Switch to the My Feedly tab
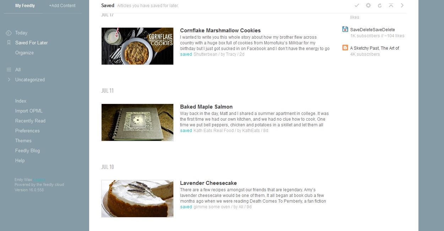 pyautogui.click(x=25, y=6)
